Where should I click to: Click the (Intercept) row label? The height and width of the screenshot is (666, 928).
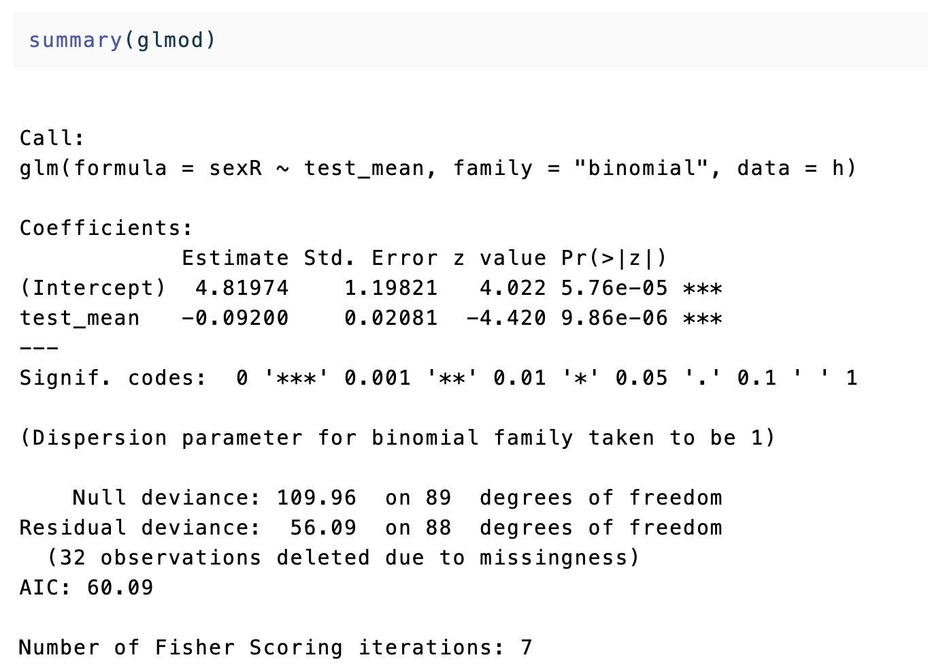93,288
